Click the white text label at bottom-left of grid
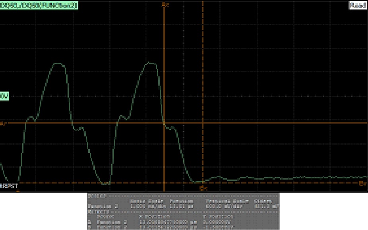The width and height of the screenshot is (368, 230). click(9, 186)
